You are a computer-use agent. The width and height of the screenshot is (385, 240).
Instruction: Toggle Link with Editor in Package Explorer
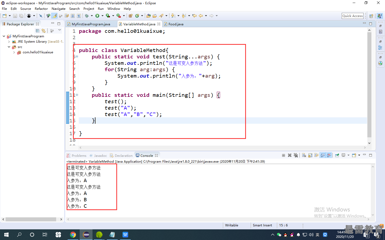click(44, 31)
